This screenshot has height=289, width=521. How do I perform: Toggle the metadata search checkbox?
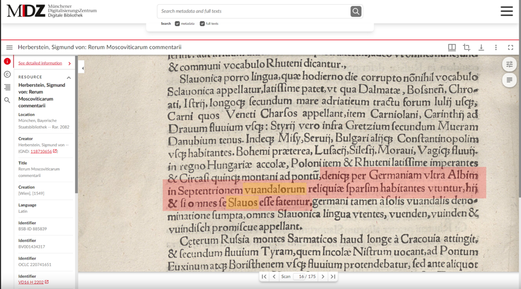(x=177, y=24)
